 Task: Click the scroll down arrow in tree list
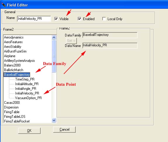(54, 120)
